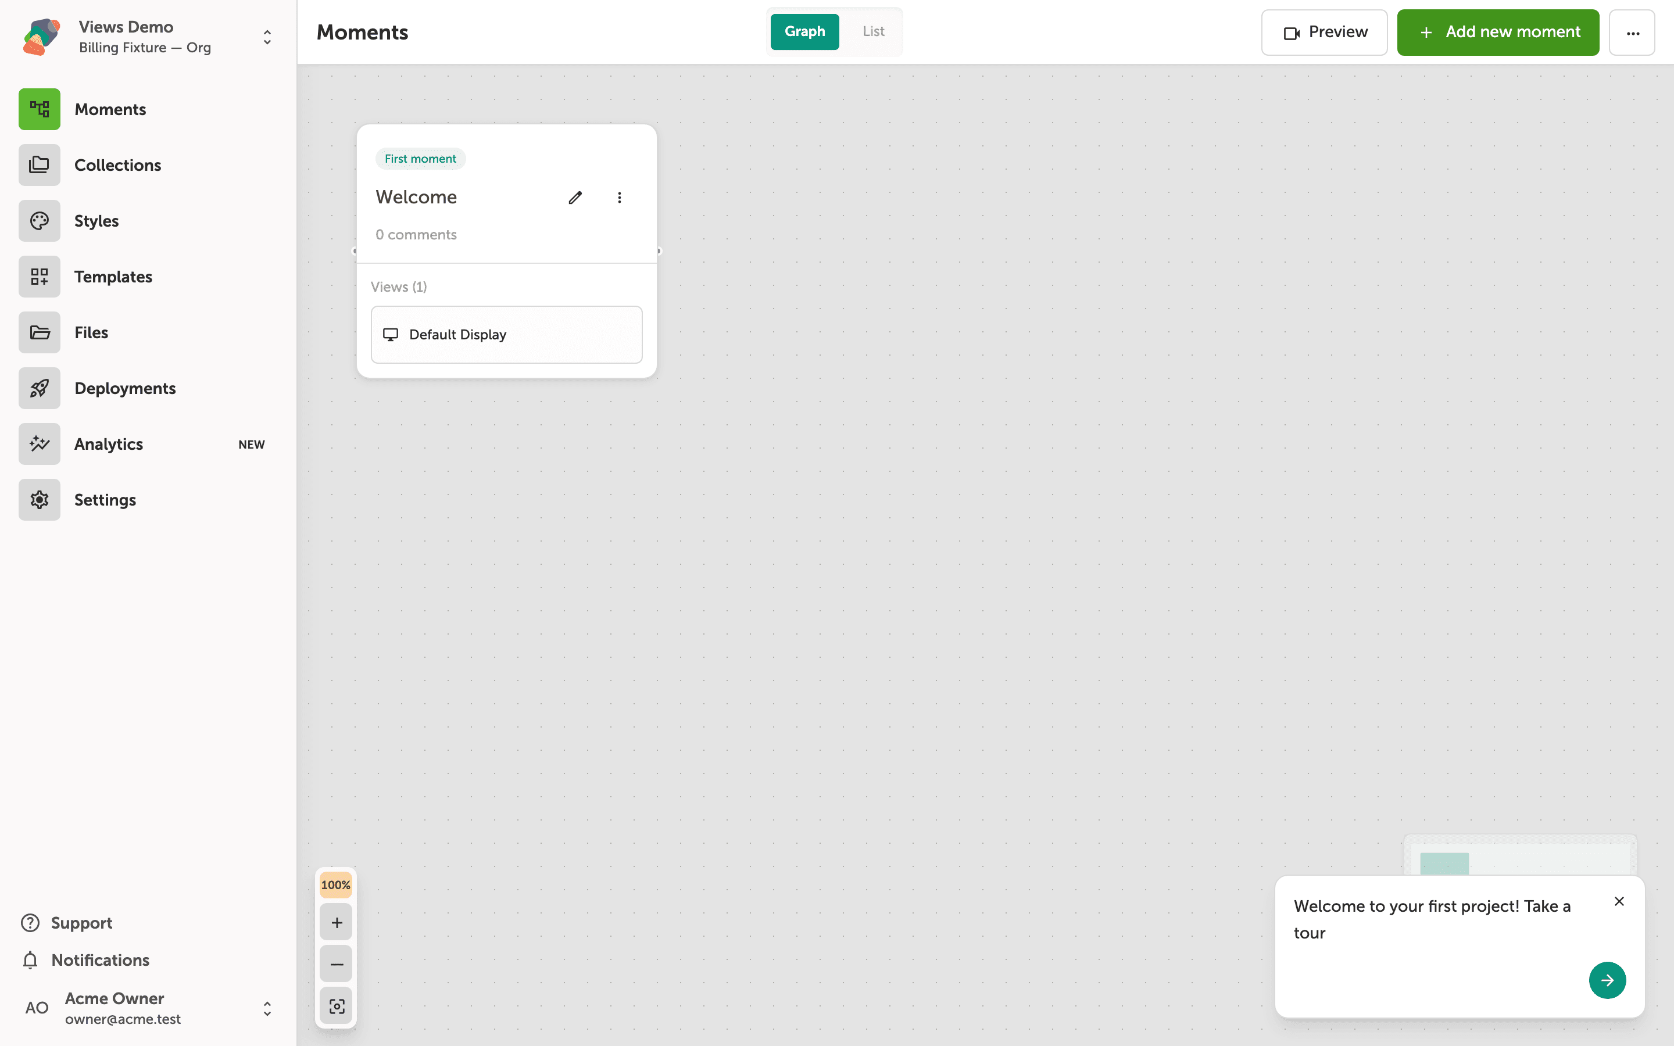Click the Analytics sparkle-chart icon
The image size is (1674, 1046).
(40, 444)
